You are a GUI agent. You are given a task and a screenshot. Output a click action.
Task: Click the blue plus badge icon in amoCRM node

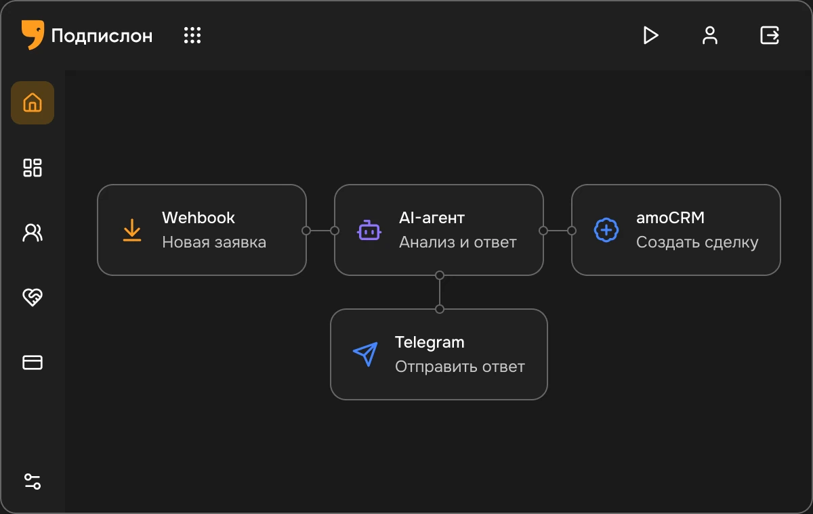(606, 230)
